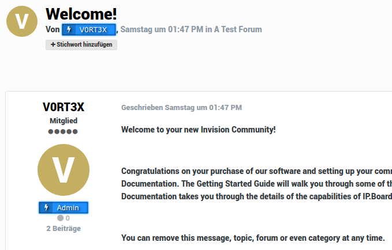Click the grey reputation circle icon
The width and height of the screenshot is (392, 250).
click(x=60, y=218)
